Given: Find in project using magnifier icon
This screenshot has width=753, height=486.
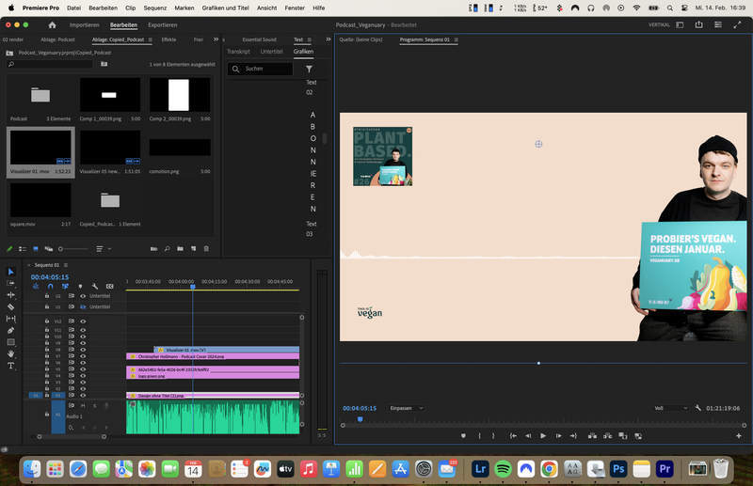Looking at the screenshot, I should pos(168,249).
